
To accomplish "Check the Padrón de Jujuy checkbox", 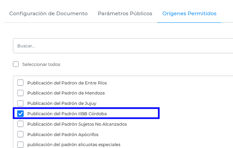I will 20,103.
